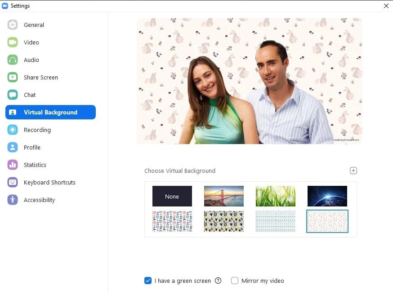Image resolution: width=393 pixels, height=294 pixels.
Task: Open the Recording settings icon
Action: coord(13,130)
